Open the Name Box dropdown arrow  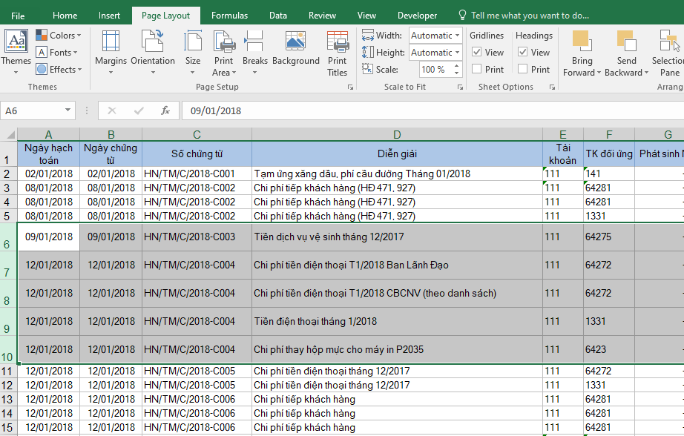(68, 110)
